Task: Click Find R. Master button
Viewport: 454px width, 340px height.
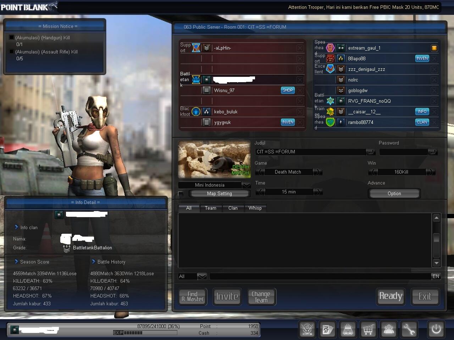Action: (x=193, y=296)
